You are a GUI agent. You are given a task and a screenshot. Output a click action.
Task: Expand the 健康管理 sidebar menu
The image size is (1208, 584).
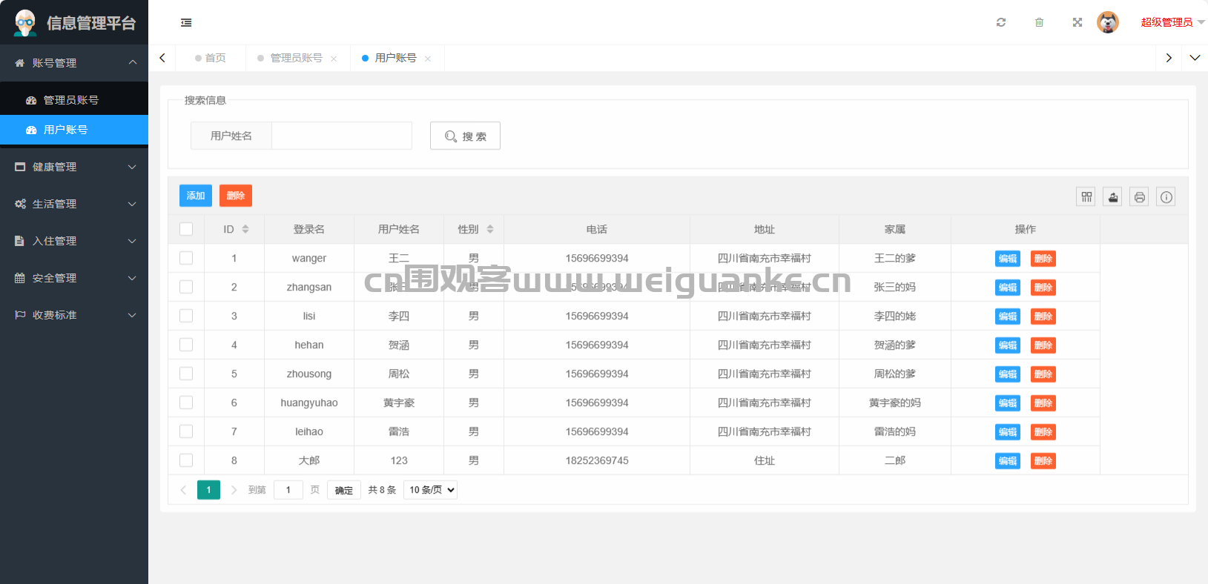click(x=74, y=167)
